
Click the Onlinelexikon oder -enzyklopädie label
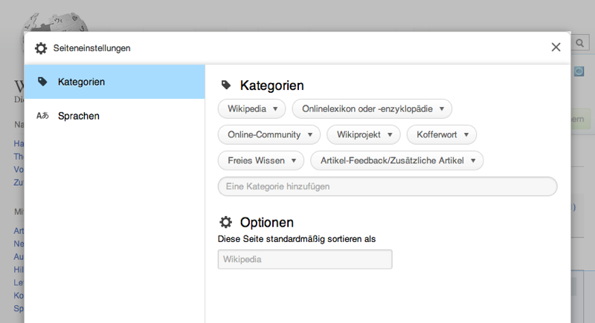[x=367, y=109]
